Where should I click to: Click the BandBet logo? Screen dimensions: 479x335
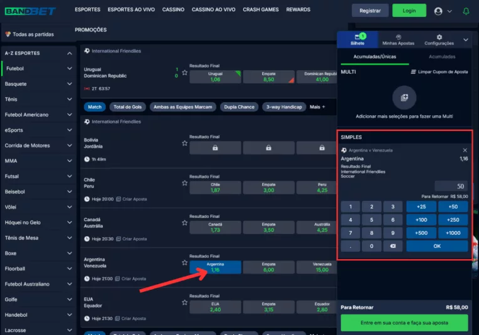click(30, 11)
